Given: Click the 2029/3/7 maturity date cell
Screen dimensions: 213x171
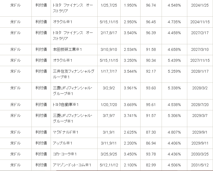Looking at the screenshot, I should (200, 116).
